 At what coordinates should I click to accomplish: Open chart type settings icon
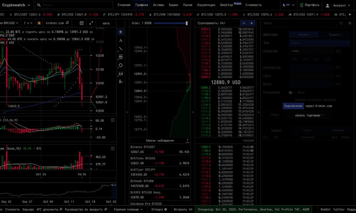82,23
